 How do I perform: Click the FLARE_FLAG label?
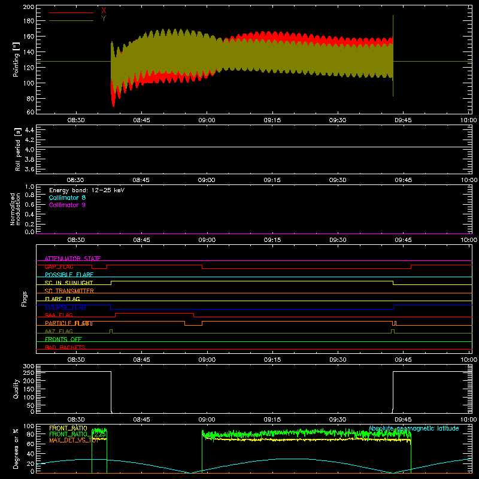coord(62,299)
